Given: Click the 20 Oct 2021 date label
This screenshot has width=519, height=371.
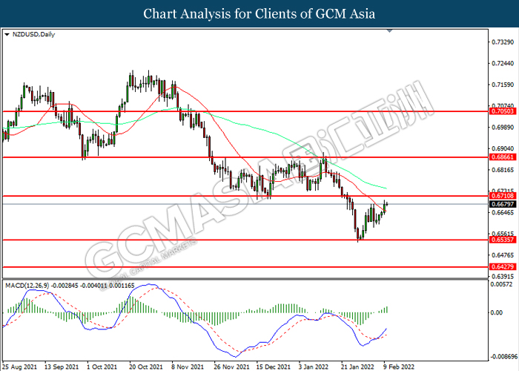Looking at the screenshot, I should point(145,367).
